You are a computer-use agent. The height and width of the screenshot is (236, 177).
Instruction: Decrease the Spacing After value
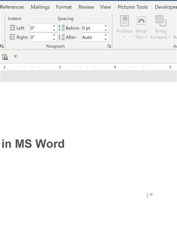(106, 39)
